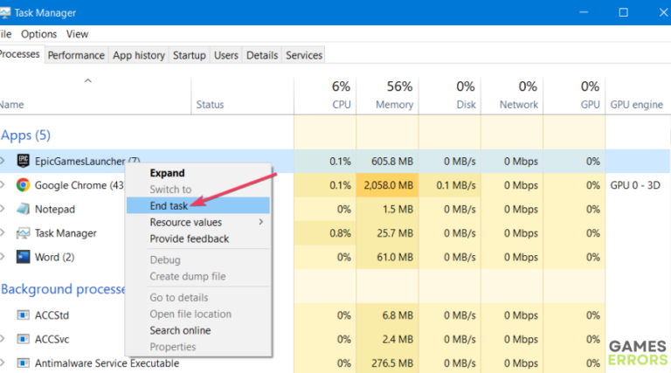
Task: Click the EpicGamesLauncher app icon
Action: click(x=23, y=161)
